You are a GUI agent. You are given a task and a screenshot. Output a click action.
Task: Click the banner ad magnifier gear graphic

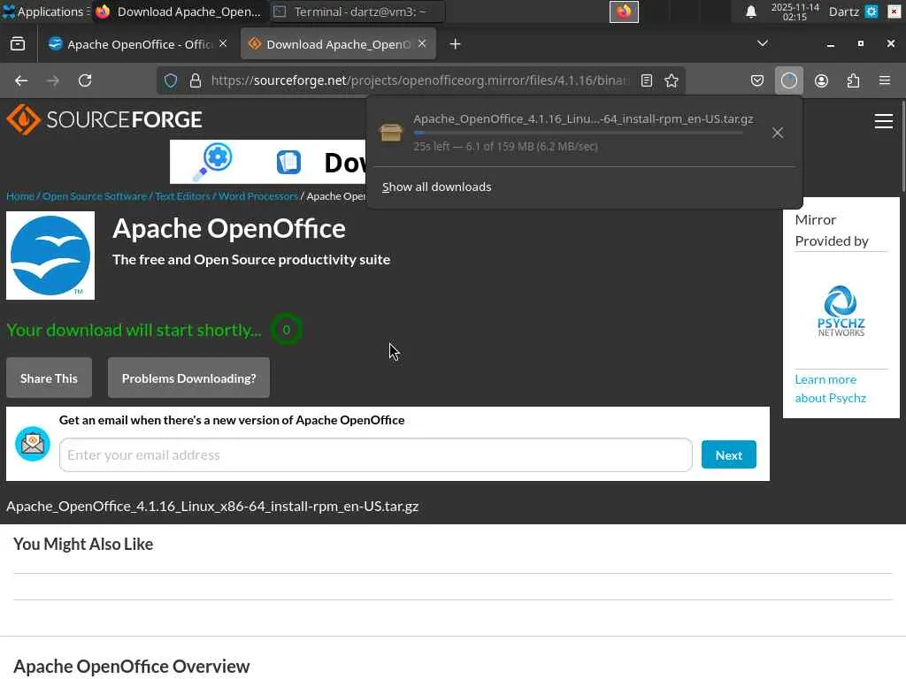coord(214,162)
